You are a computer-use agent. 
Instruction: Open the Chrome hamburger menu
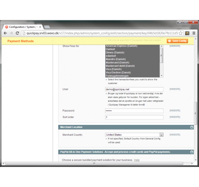coord(194,33)
